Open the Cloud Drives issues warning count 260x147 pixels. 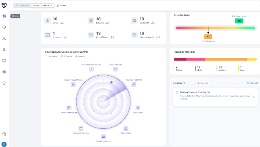coord(112,37)
